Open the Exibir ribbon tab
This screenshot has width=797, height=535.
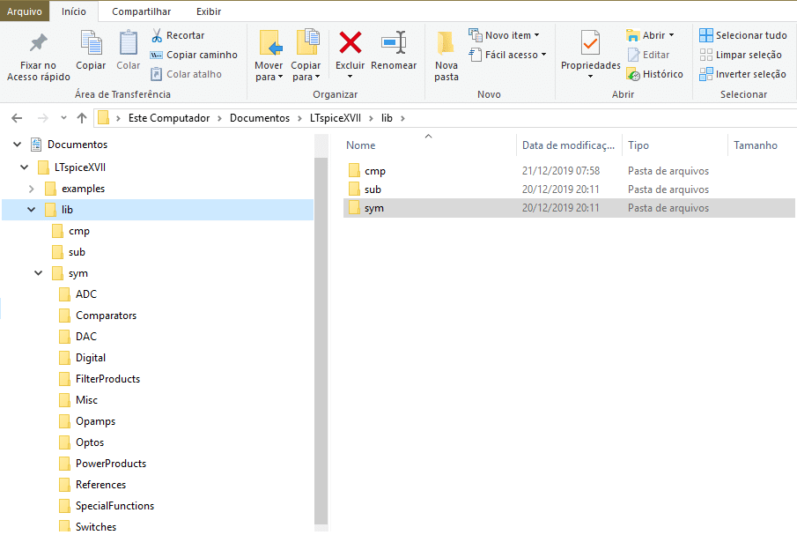tap(209, 11)
